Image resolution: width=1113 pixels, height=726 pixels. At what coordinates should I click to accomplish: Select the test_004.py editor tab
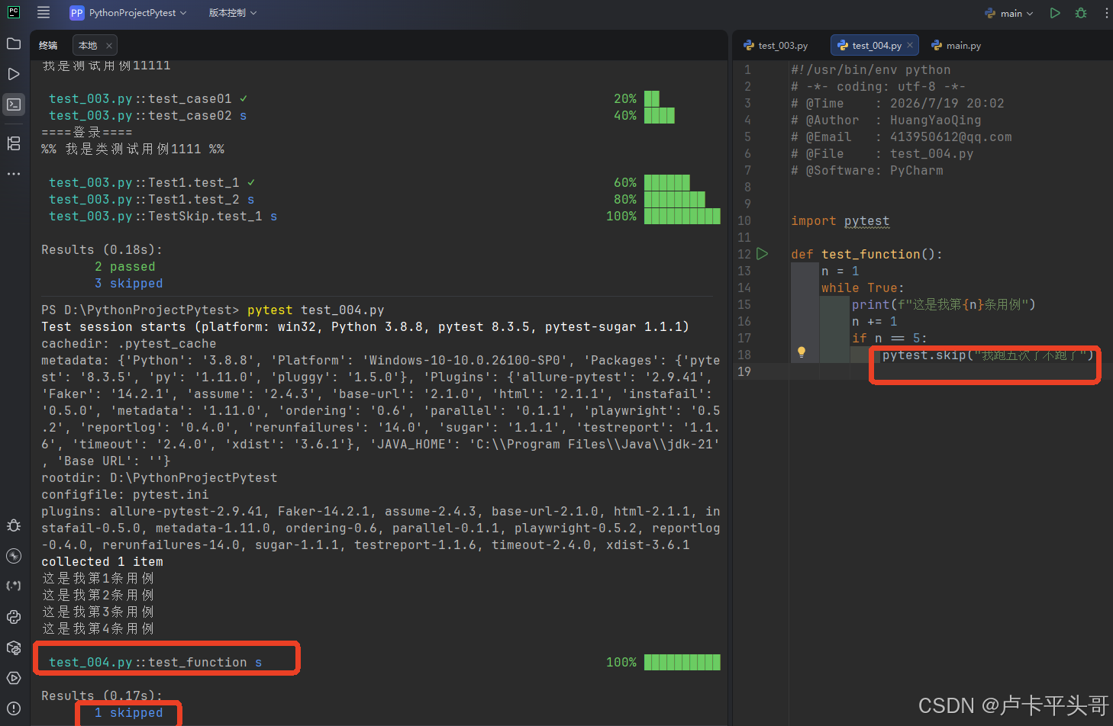(x=876, y=46)
